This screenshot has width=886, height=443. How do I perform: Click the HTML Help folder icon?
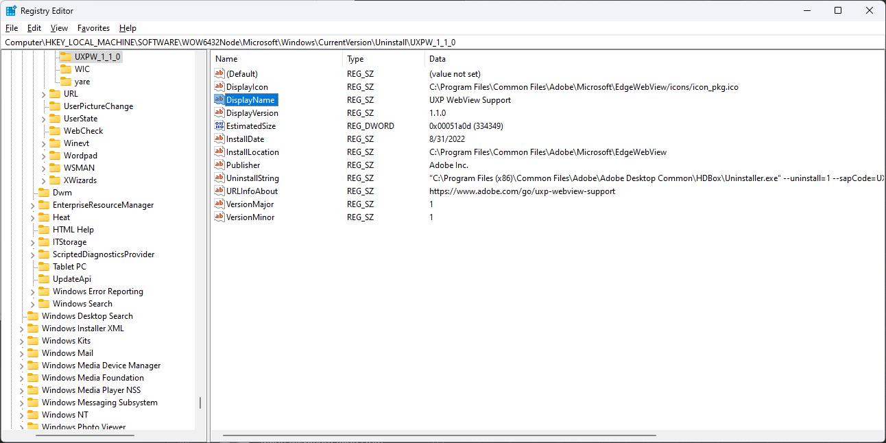43,230
